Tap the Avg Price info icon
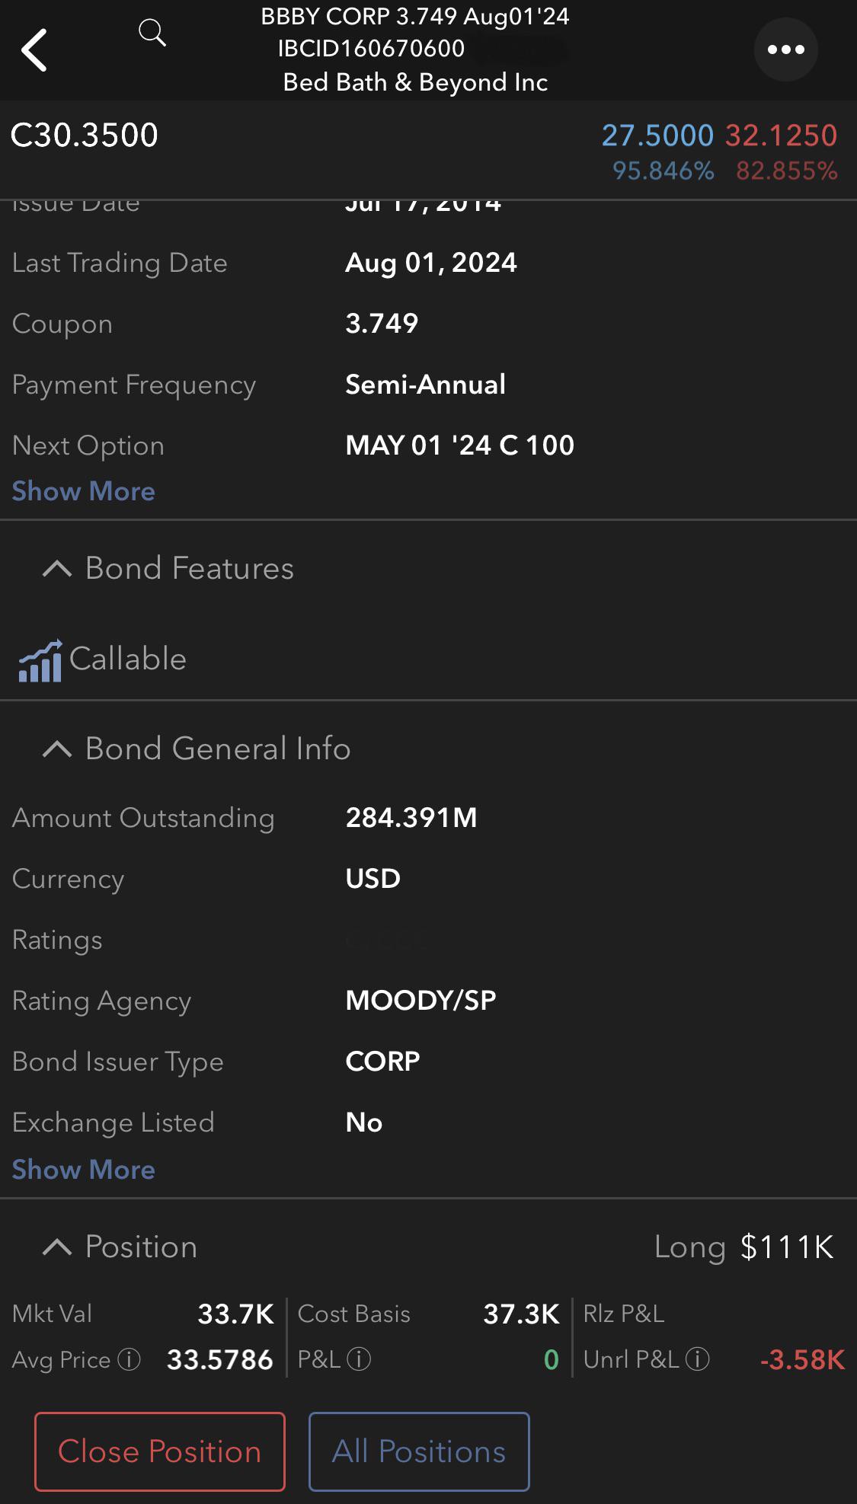 pos(130,1360)
